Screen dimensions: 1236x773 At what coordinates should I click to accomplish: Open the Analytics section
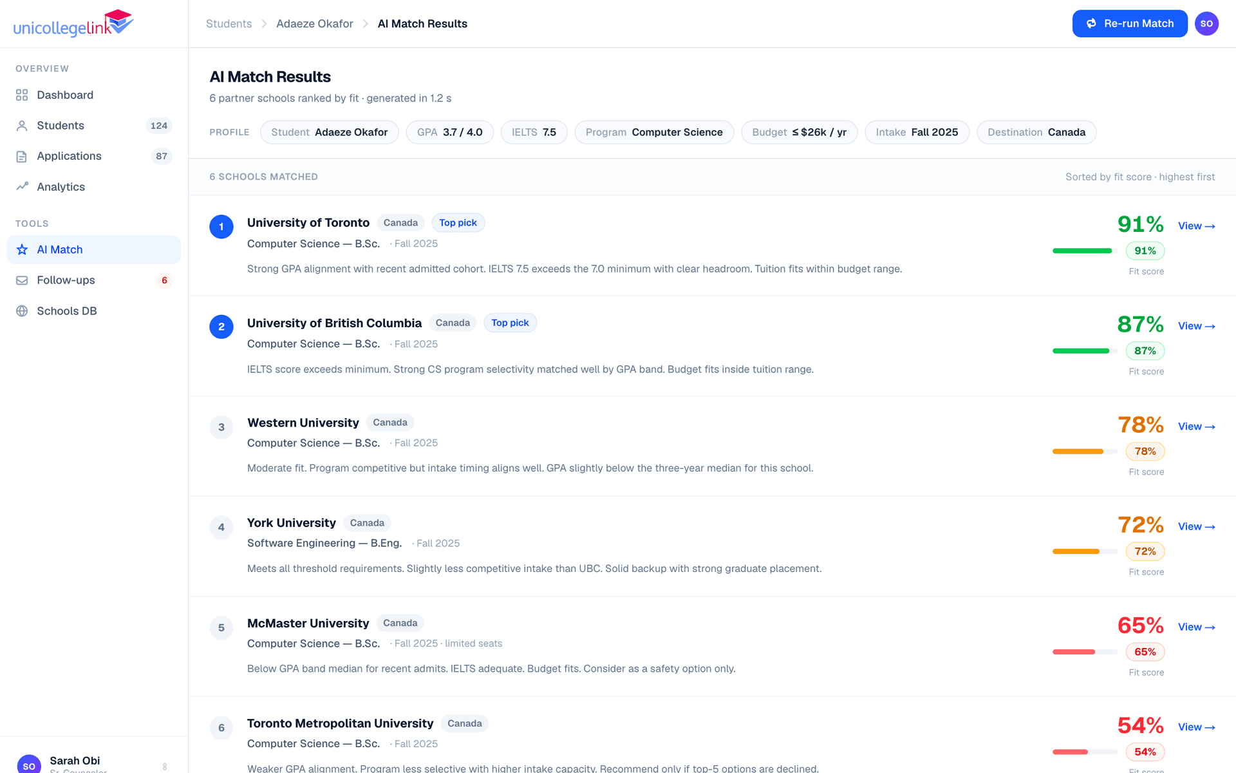point(94,187)
